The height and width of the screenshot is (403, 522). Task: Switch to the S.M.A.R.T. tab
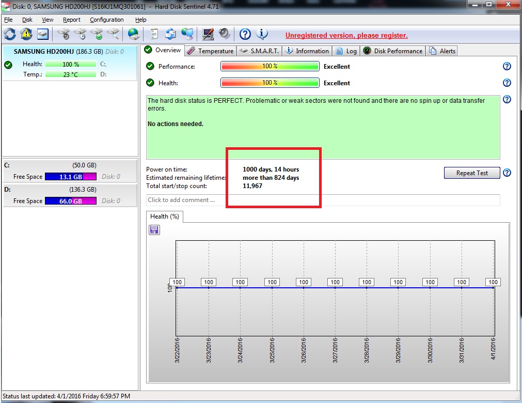point(260,51)
